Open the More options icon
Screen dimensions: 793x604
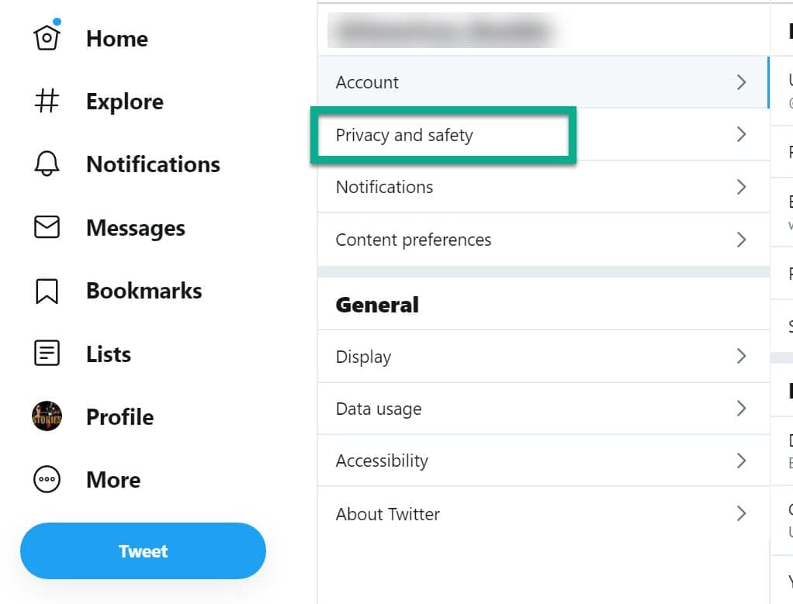click(x=47, y=480)
